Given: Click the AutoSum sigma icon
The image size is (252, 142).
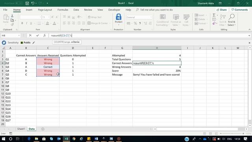Looking at the screenshot, I should click(214, 15).
